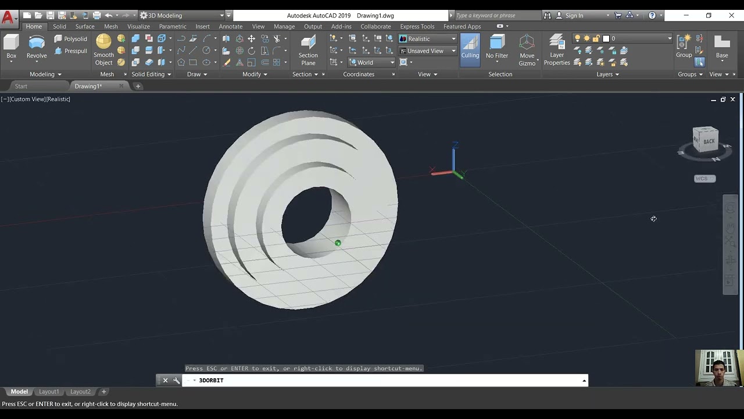Click the No Filter selection icon

point(497,48)
